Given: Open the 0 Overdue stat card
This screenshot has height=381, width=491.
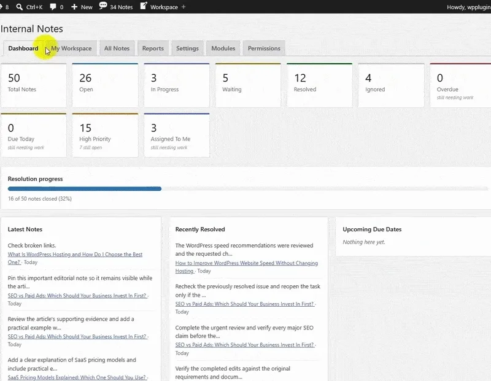Looking at the screenshot, I should coord(460,85).
